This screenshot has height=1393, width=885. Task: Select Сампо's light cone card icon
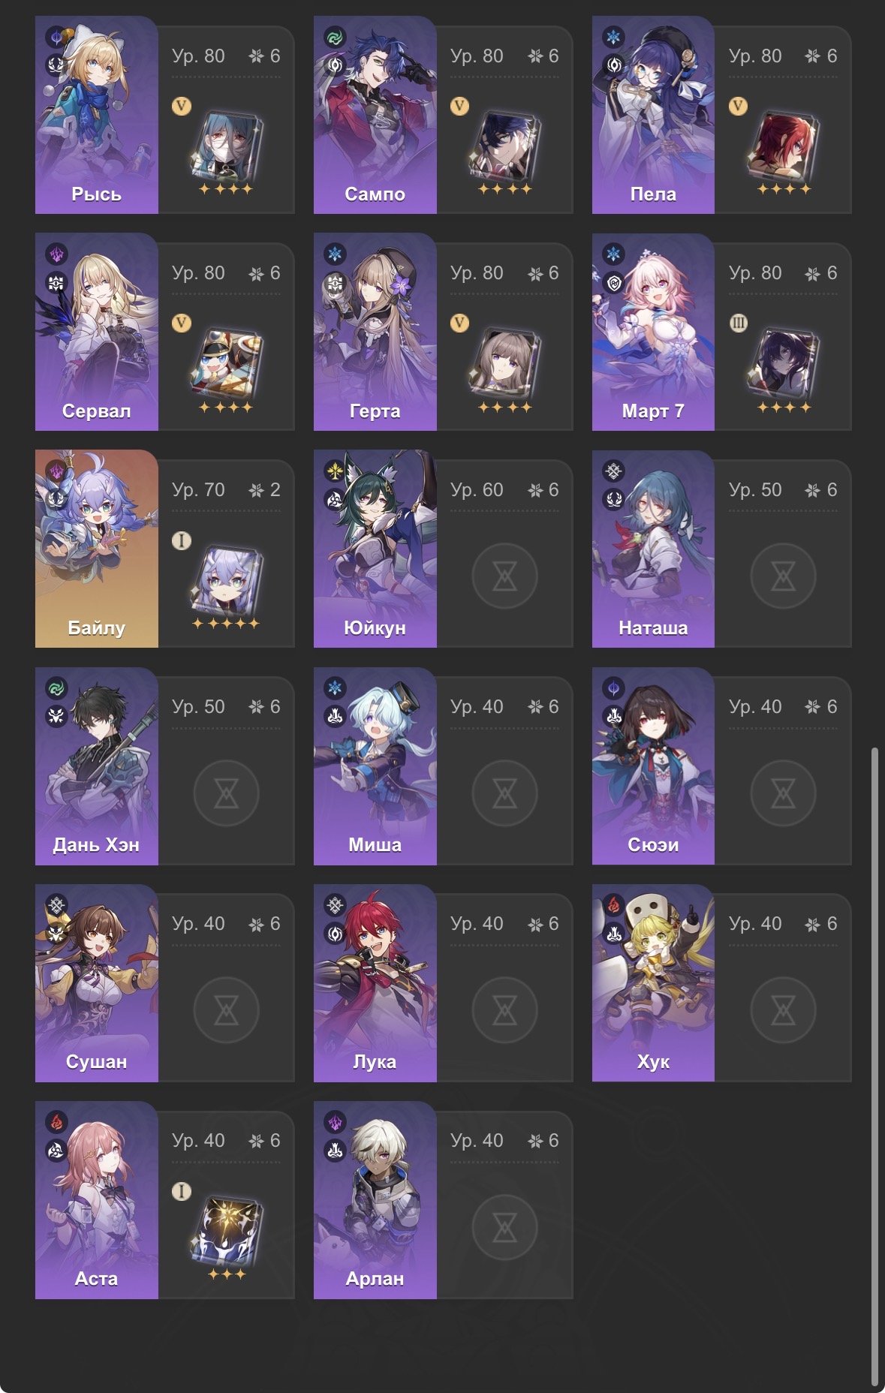[505, 145]
